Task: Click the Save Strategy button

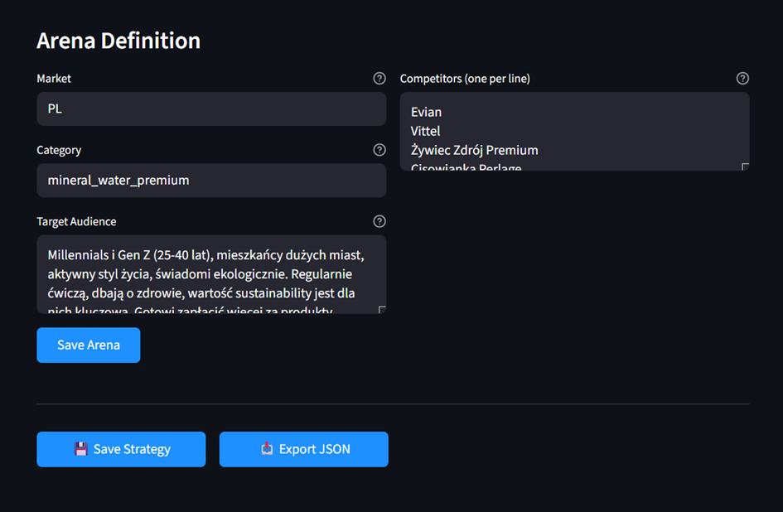Action: coord(121,449)
